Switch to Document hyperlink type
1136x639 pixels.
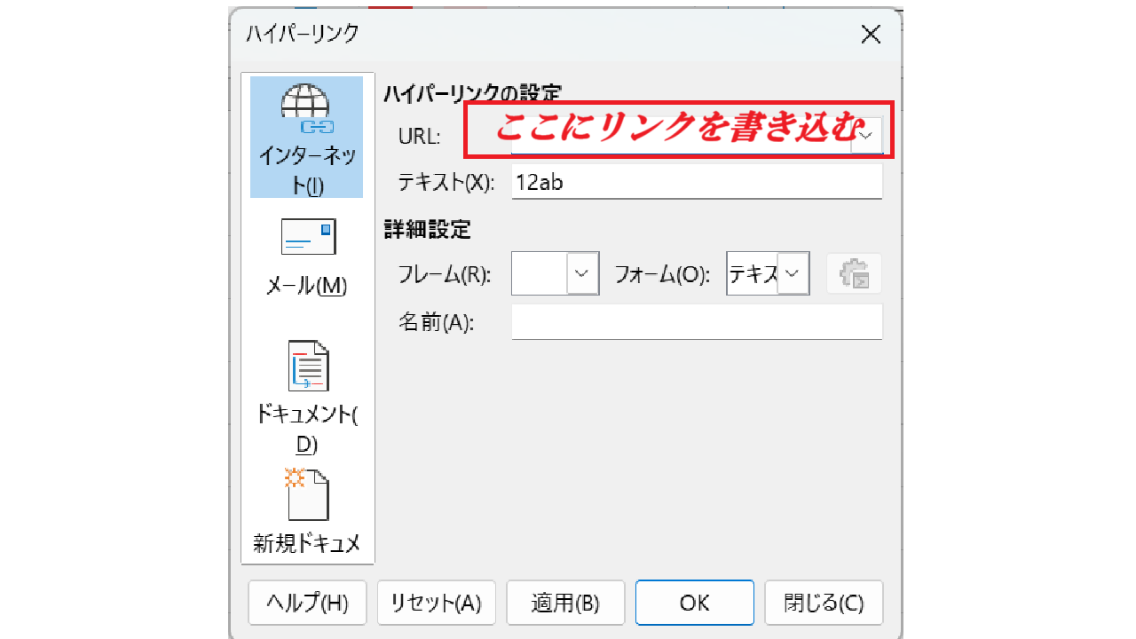[x=307, y=399]
